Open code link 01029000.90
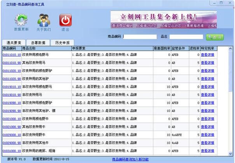Screen dimensions: 235x163 [x=12, y=143]
